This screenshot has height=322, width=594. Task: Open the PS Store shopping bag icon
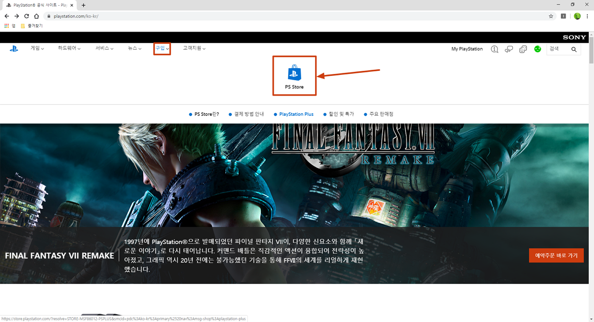click(294, 72)
